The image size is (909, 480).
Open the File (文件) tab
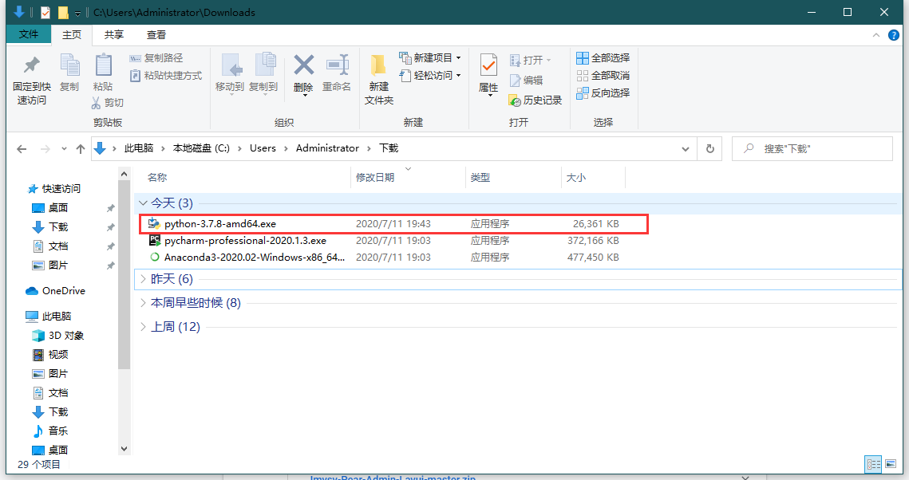coord(29,34)
